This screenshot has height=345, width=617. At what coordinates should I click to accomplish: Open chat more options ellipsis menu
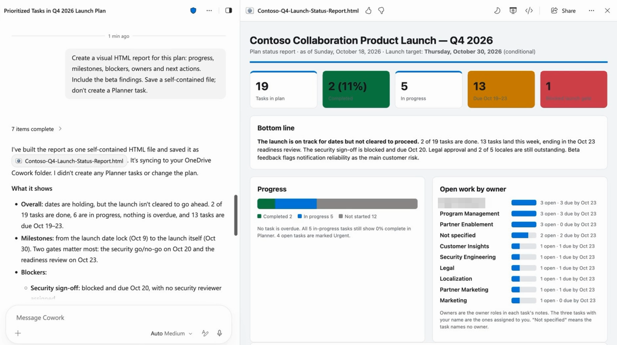coord(209,11)
